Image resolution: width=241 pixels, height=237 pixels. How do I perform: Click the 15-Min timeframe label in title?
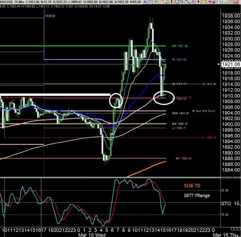pos(19,2)
